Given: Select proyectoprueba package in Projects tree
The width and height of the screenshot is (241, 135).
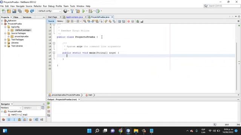Looking at the screenshot, I should 21,36.
